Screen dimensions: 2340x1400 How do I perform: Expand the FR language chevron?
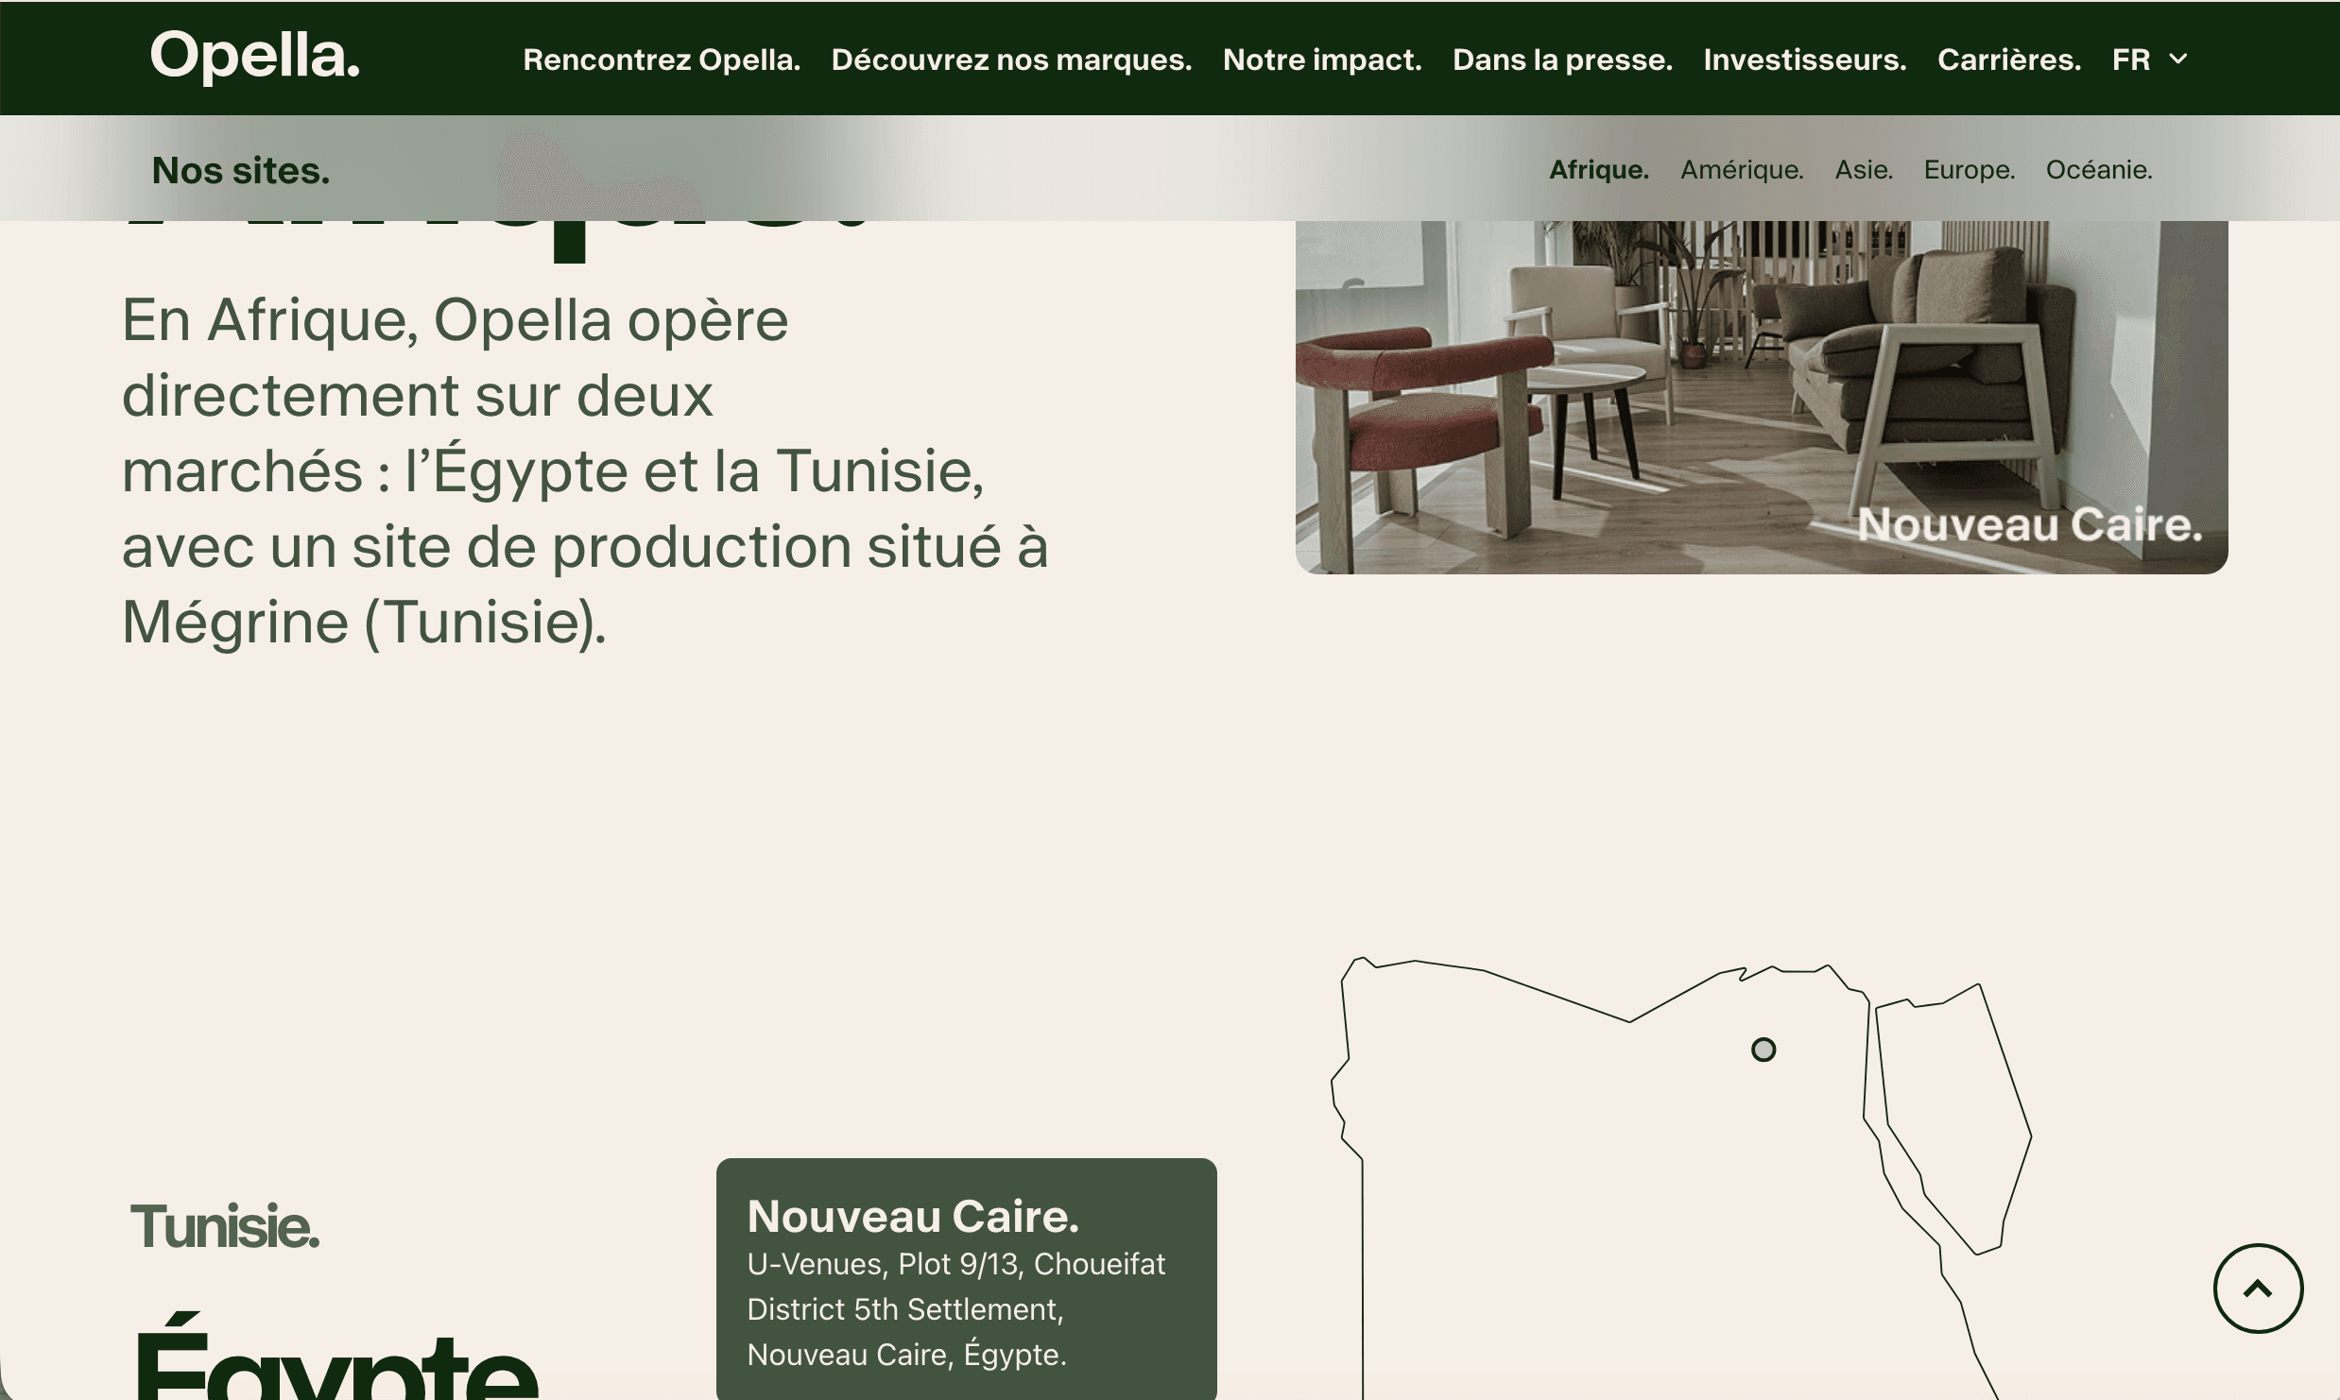[x=2177, y=60]
